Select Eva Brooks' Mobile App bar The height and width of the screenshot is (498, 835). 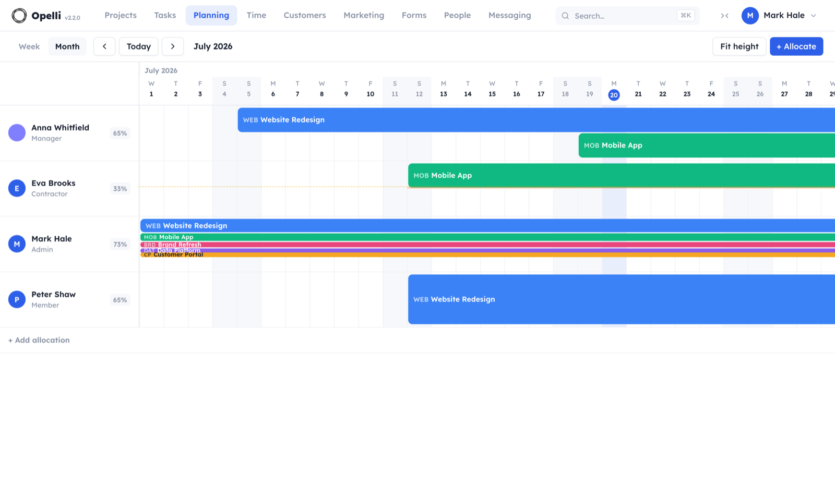click(622, 175)
